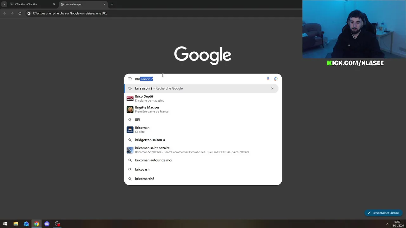
Task: Open the Windows Start menu
Action: (5, 224)
